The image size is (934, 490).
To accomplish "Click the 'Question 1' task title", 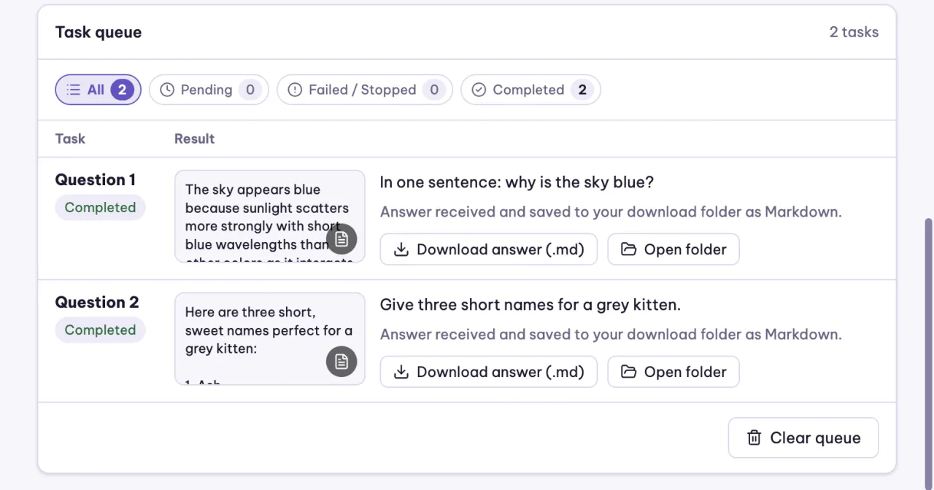I will (96, 180).
